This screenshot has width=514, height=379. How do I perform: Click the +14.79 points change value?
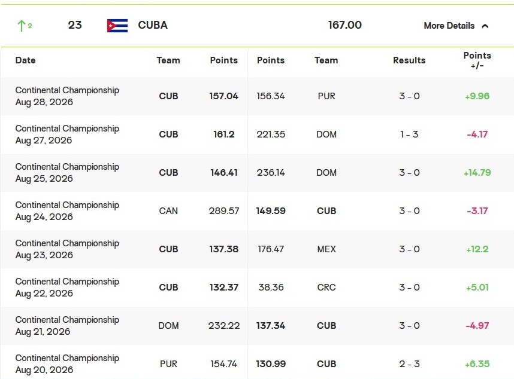(x=477, y=173)
